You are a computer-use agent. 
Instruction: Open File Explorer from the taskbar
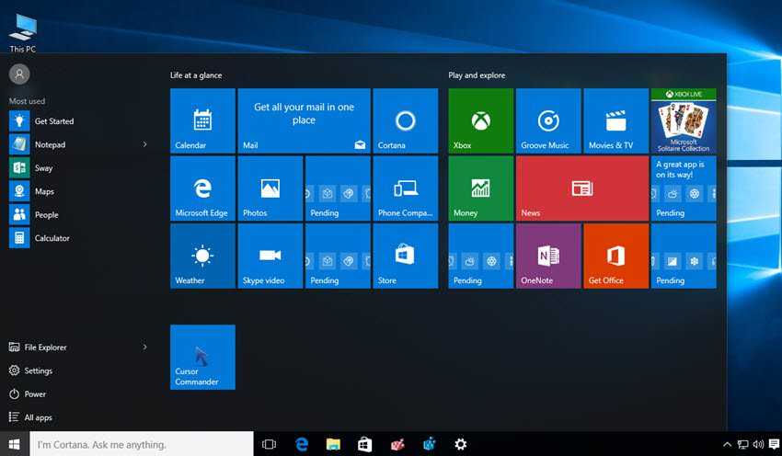click(x=333, y=444)
